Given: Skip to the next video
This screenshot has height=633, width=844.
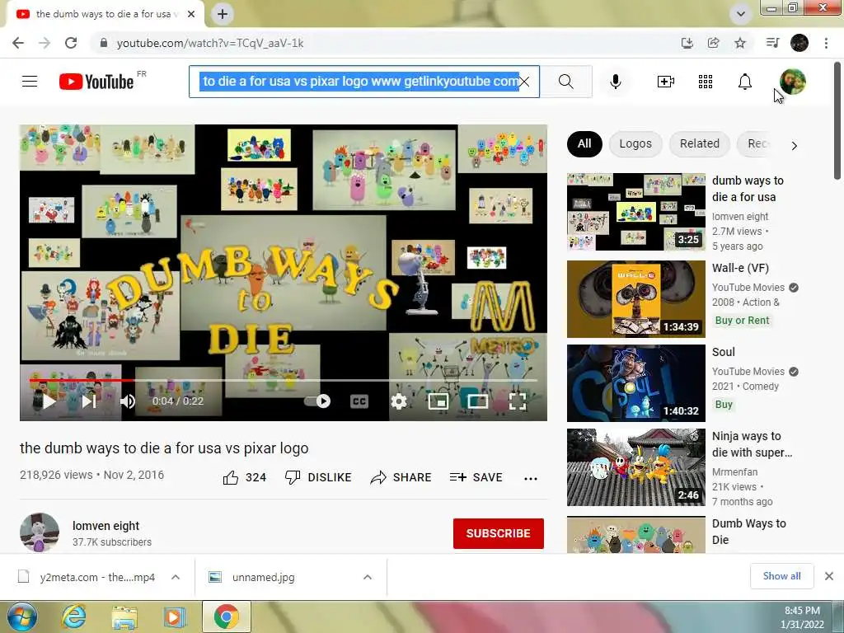Looking at the screenshot, I should 89,401.
